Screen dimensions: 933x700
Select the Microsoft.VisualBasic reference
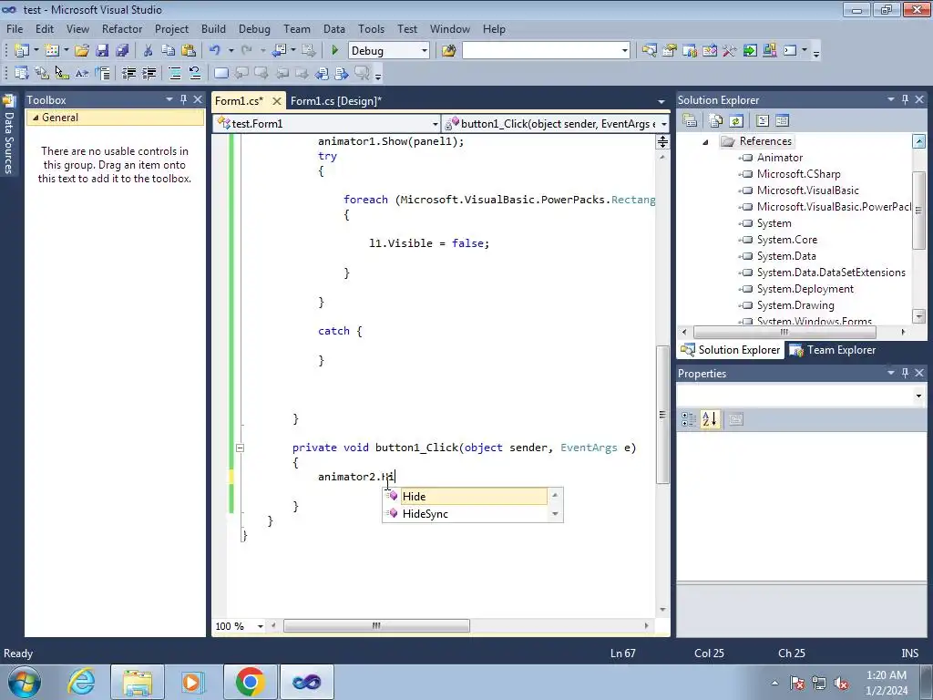pos(807,190)
